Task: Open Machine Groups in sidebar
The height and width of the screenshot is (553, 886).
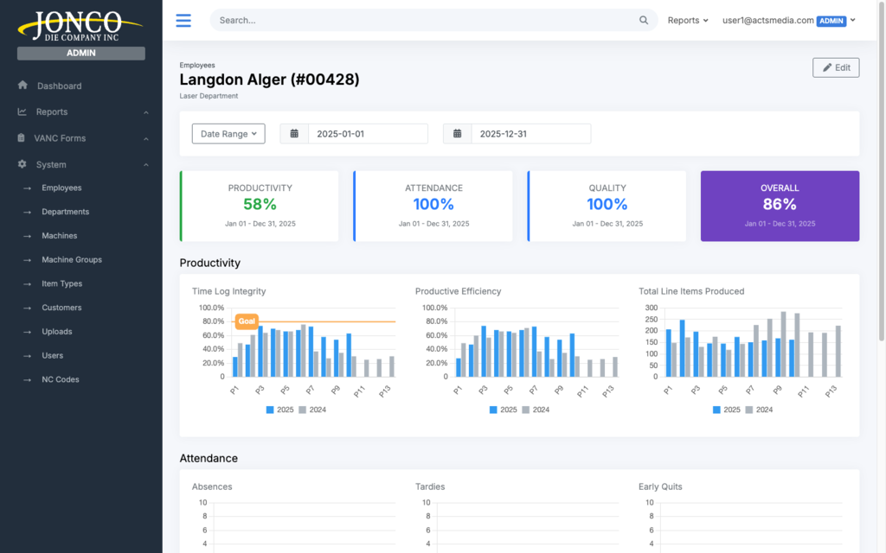Action: pos(72,260)
